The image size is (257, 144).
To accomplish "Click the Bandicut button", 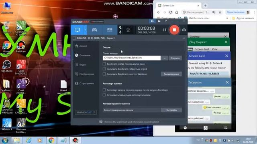I will [x=86, y=112].
